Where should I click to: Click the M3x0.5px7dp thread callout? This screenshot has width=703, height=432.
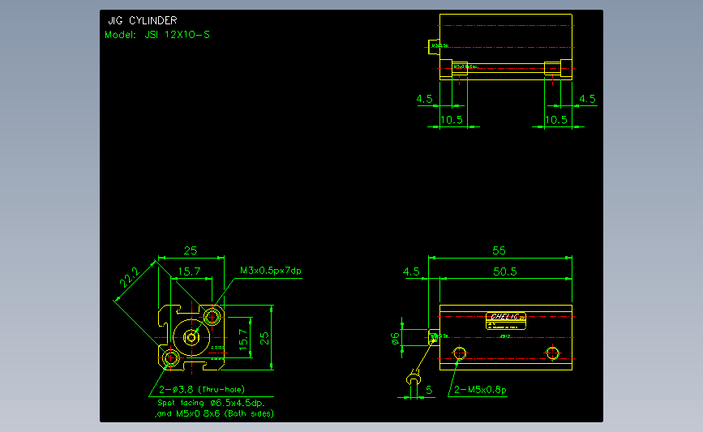(x=271, y=271)
